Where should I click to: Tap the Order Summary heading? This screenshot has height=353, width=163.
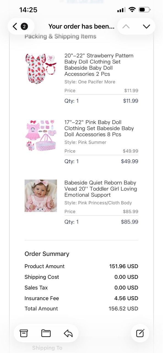(x=47, y=254)
